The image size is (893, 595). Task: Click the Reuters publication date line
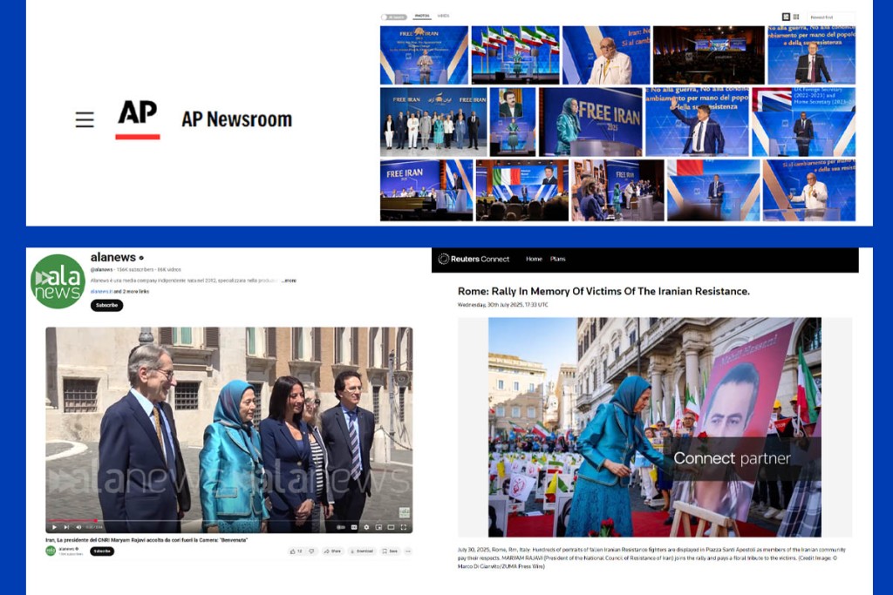click(x=503, y=305)
